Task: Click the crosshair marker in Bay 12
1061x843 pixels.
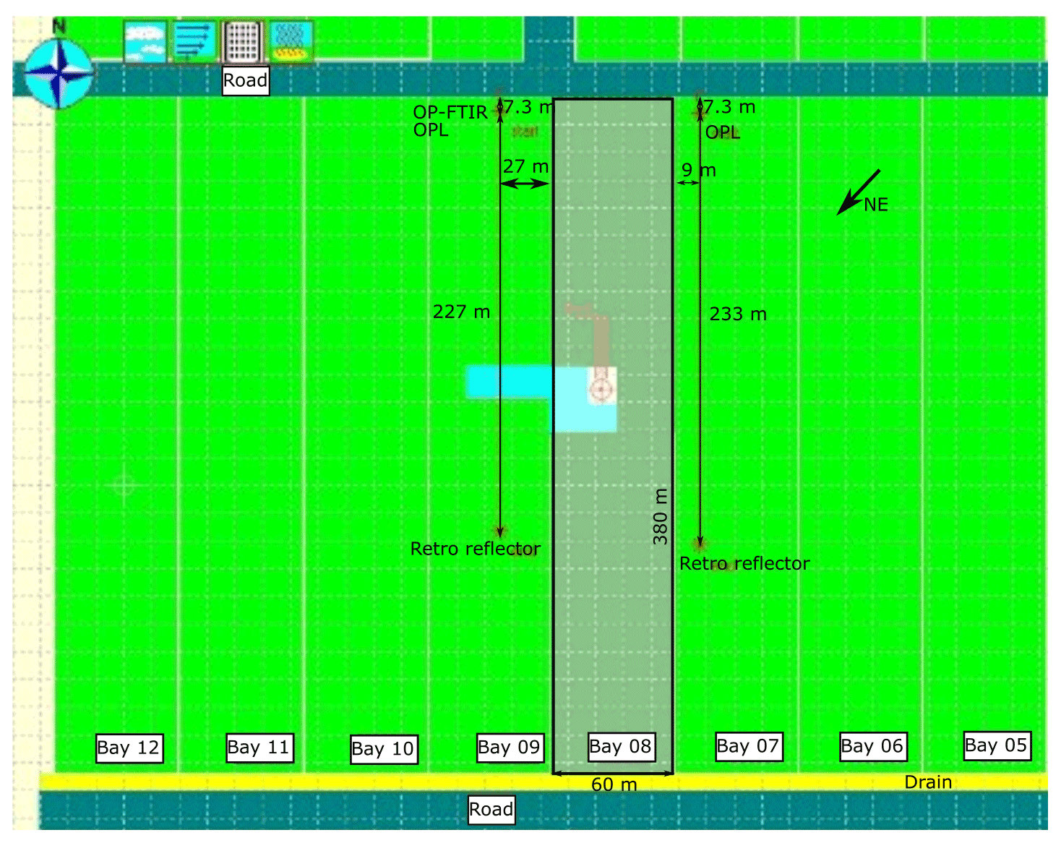Action: [x=124, y=485]
